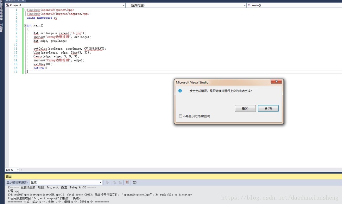This screenshot has height=204, width=342.
Task: Click the using namespace cv line
Action: click(x=42, y=18)
